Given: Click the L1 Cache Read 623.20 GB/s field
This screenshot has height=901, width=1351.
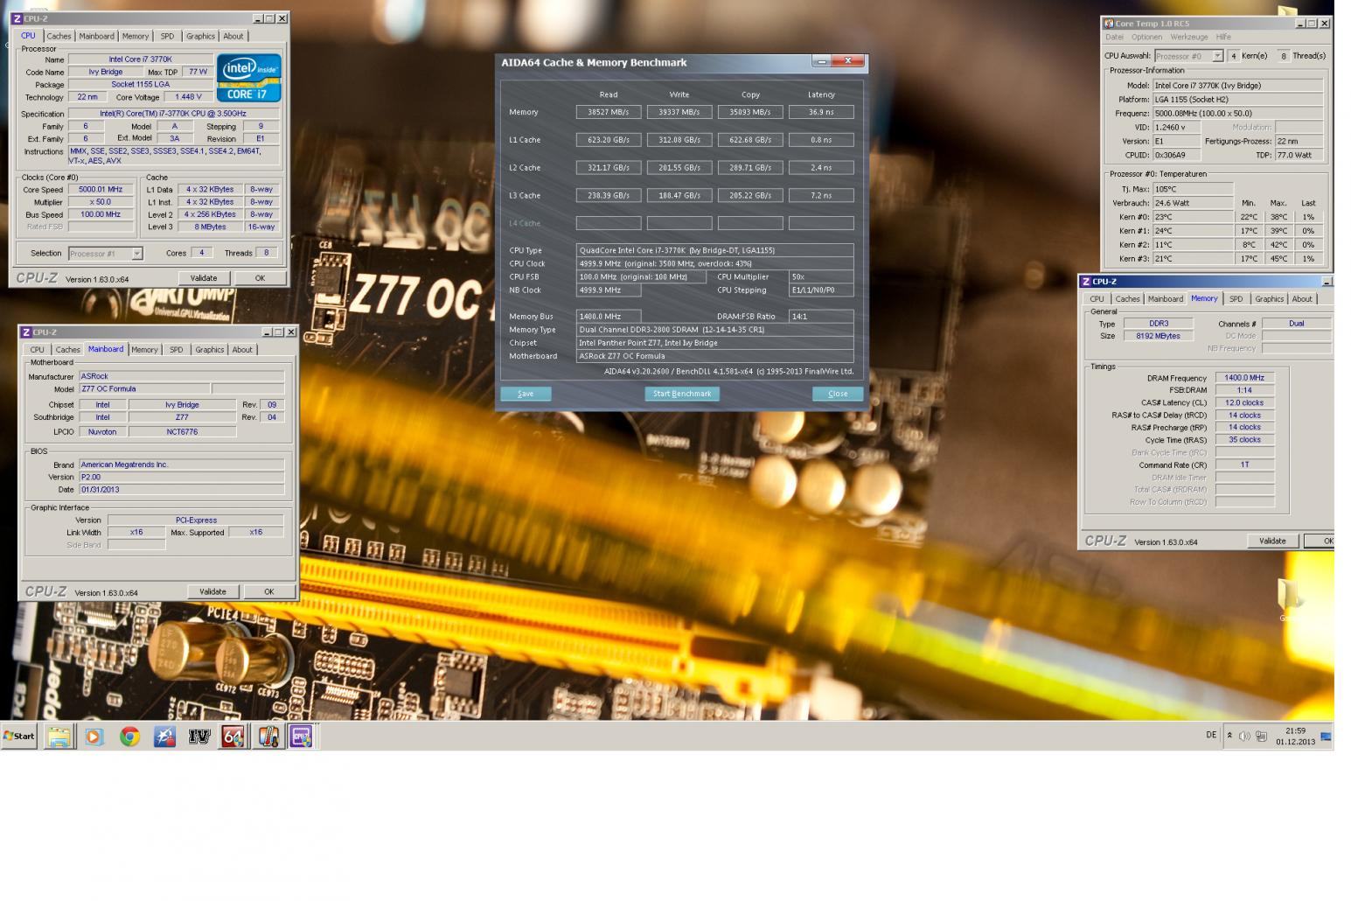Looking at the screenshot, I should (x=609, y=140).
